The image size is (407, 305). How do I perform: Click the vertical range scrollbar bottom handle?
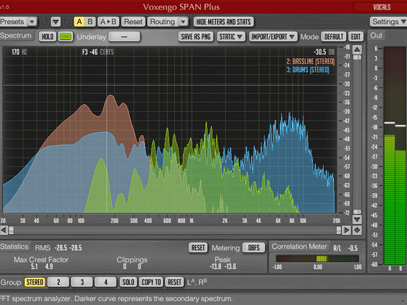(x=357, y=212)
